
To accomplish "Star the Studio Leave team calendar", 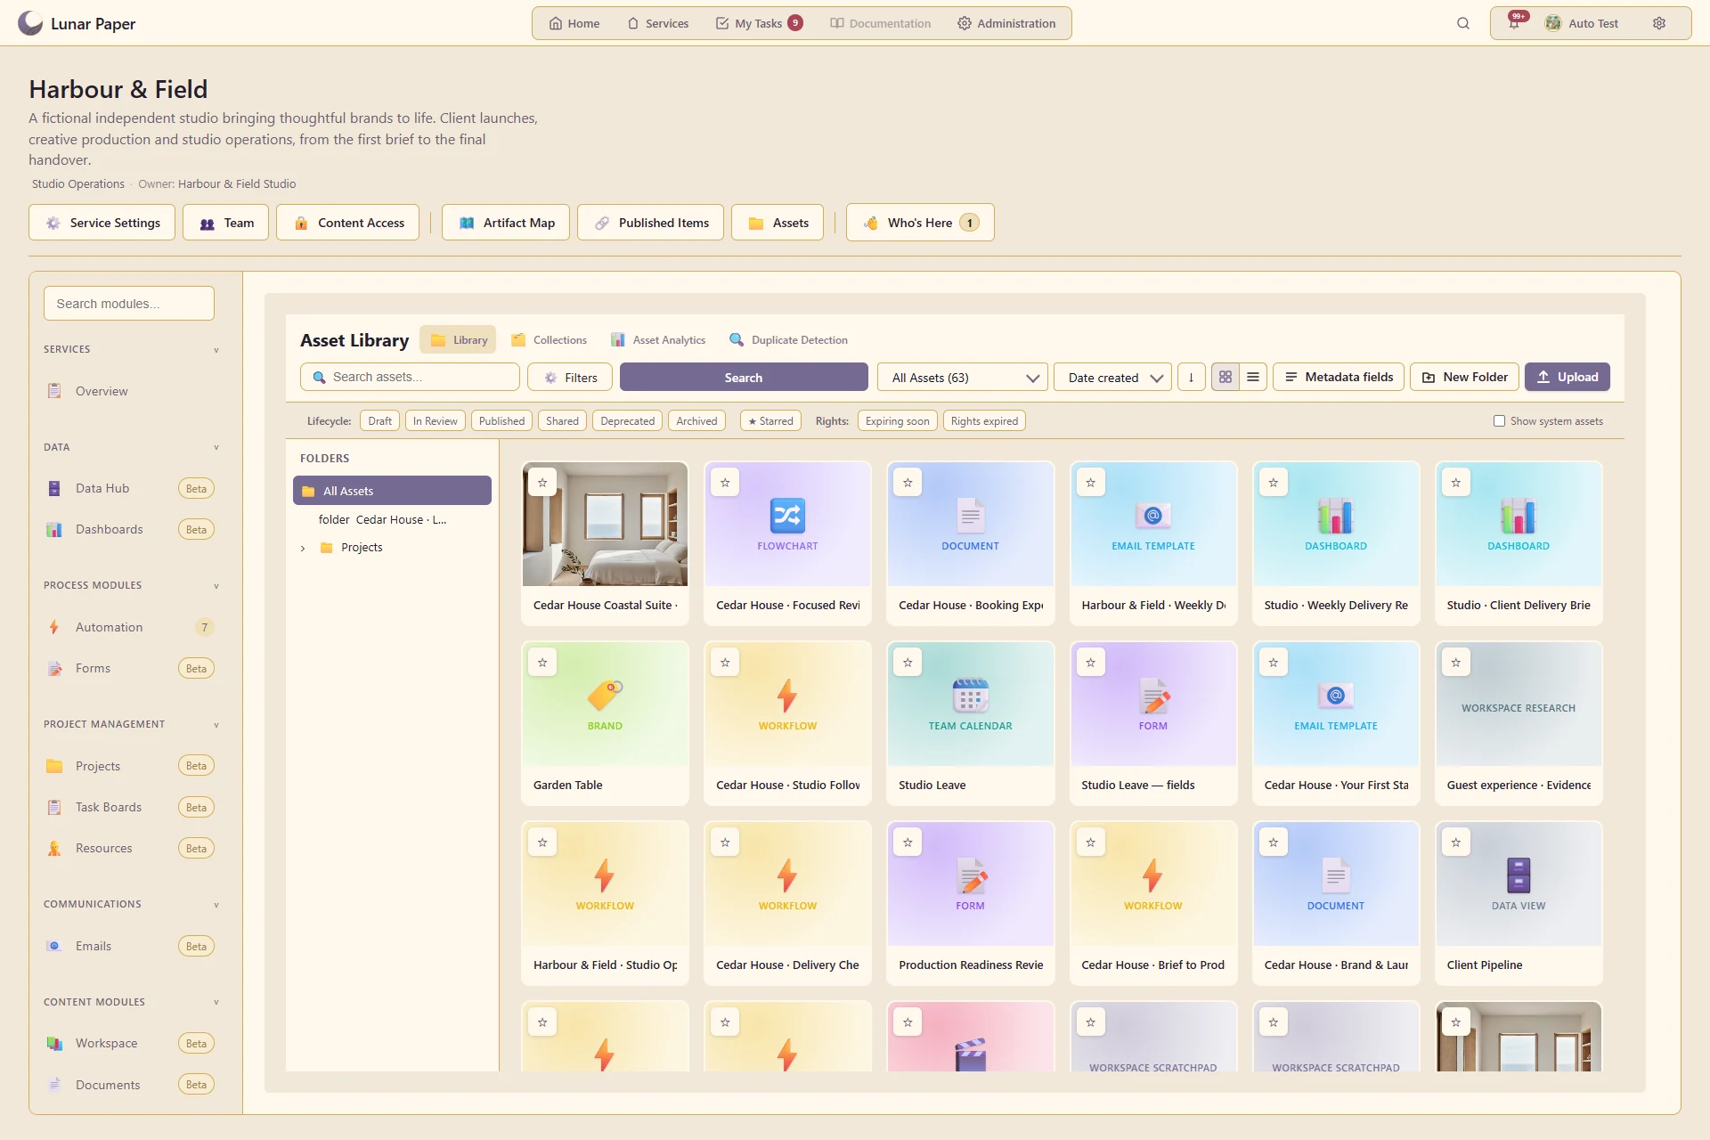I will (x=908, y=662).
